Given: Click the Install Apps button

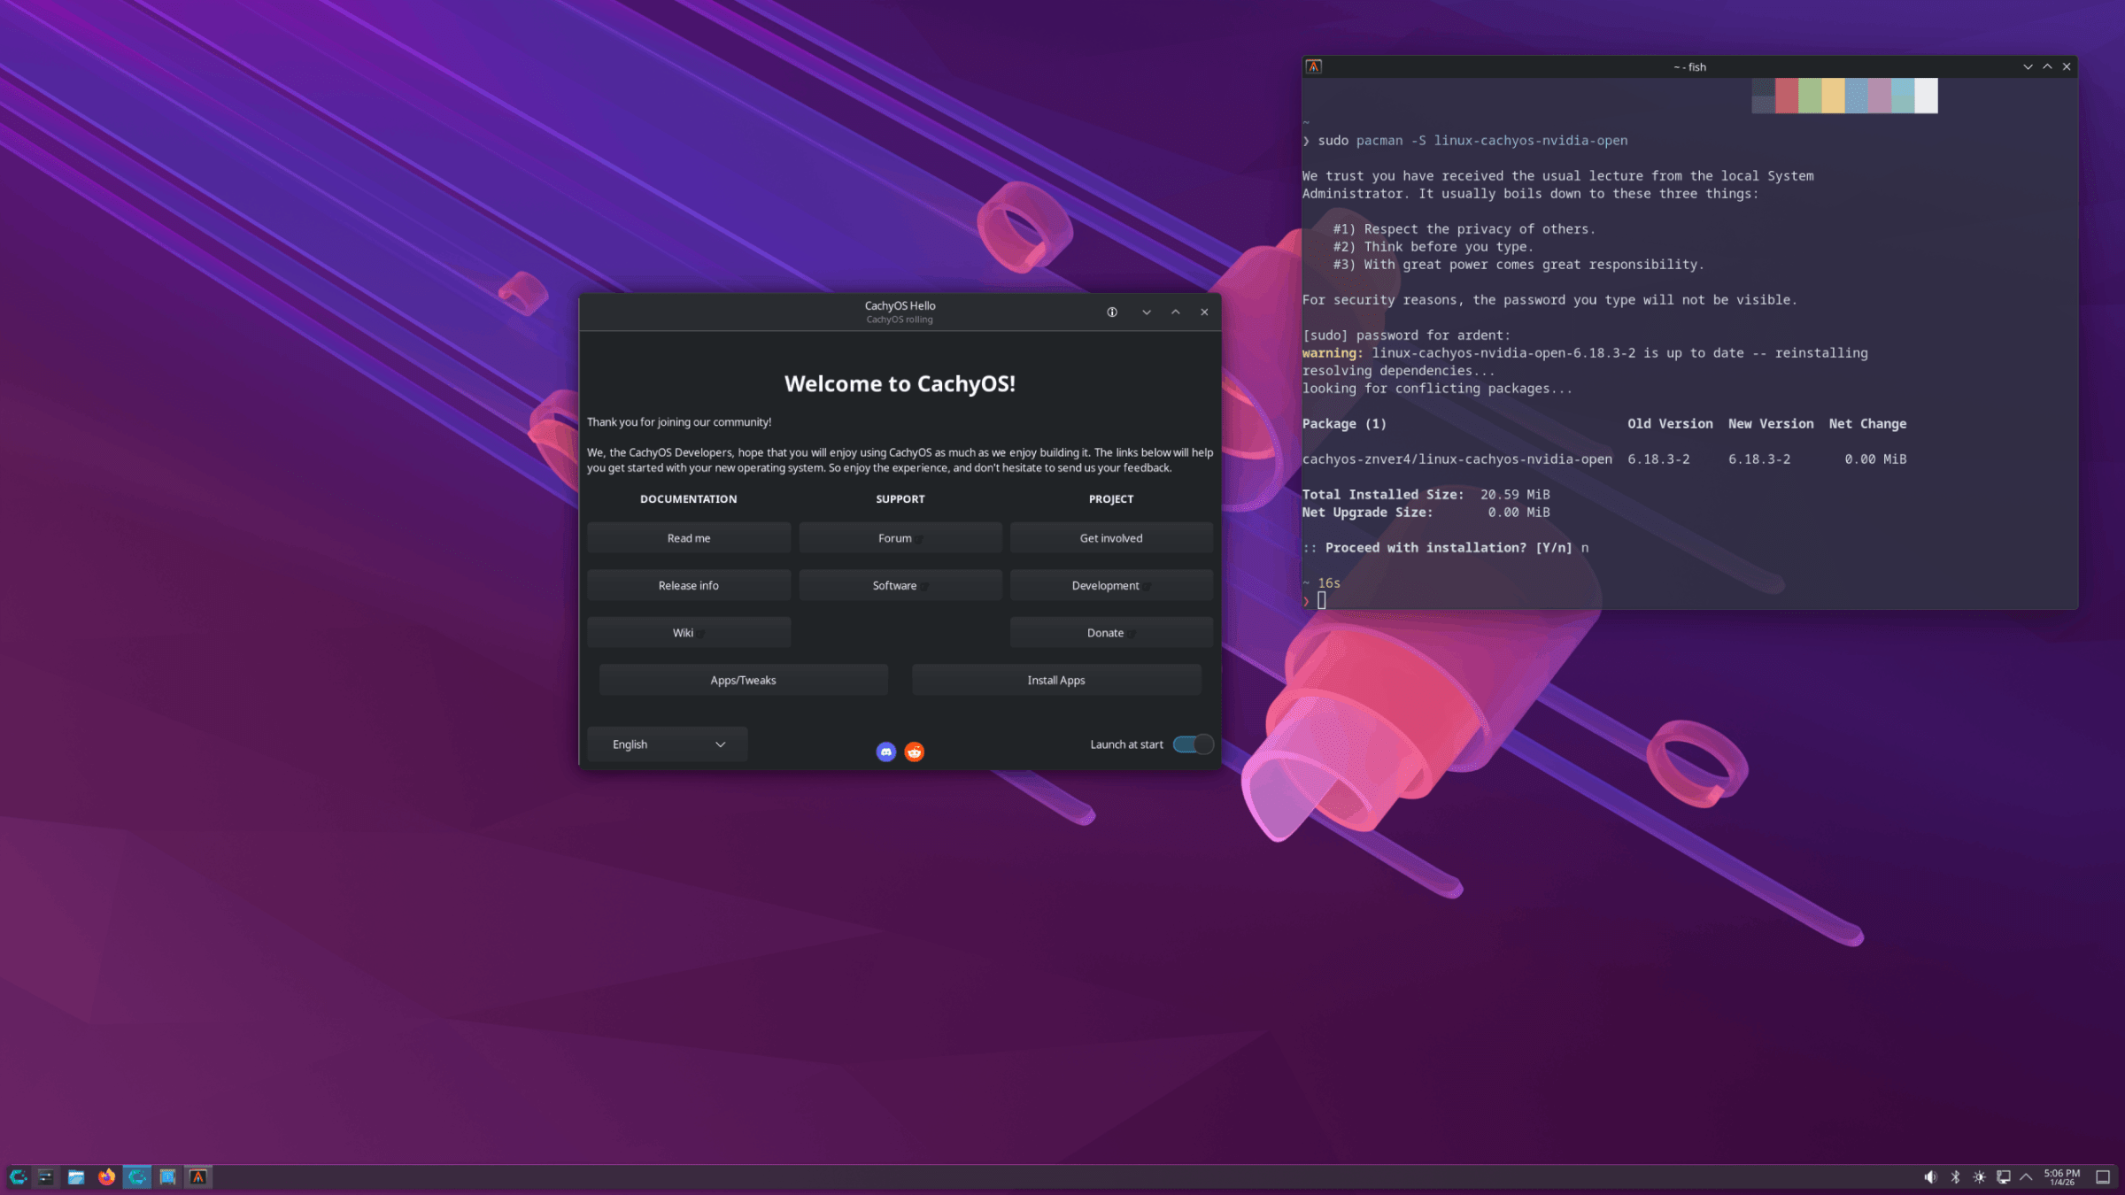Looking at the screenshot, I should 1055,680.
